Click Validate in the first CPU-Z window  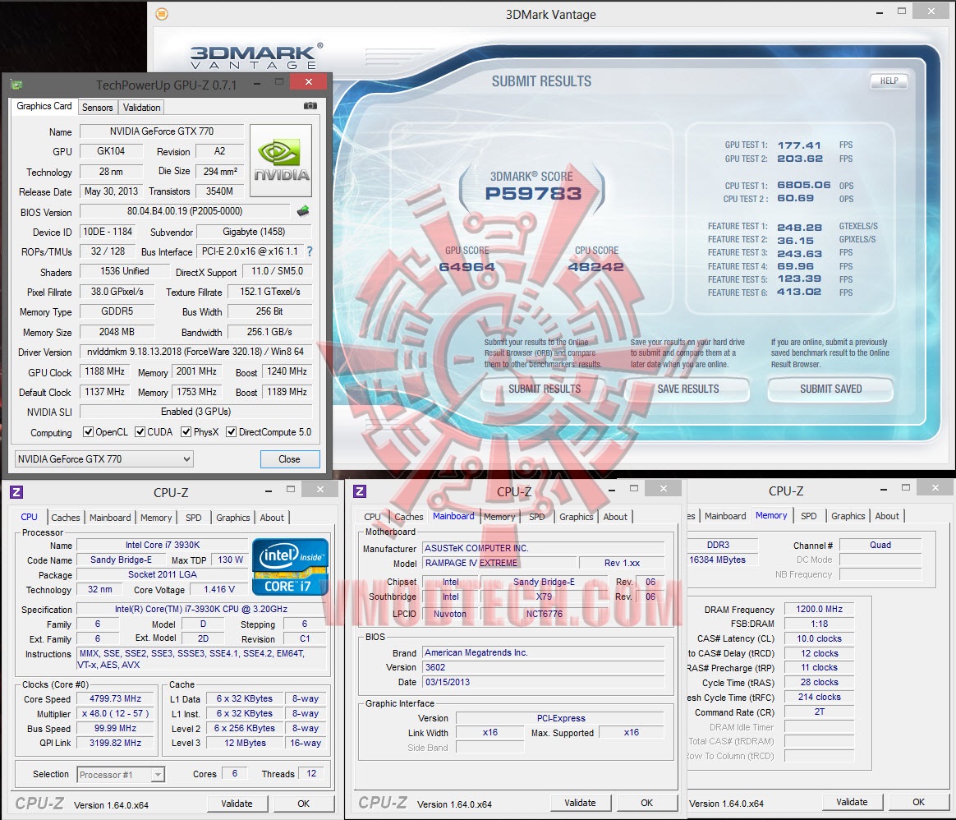pos(237,804)
